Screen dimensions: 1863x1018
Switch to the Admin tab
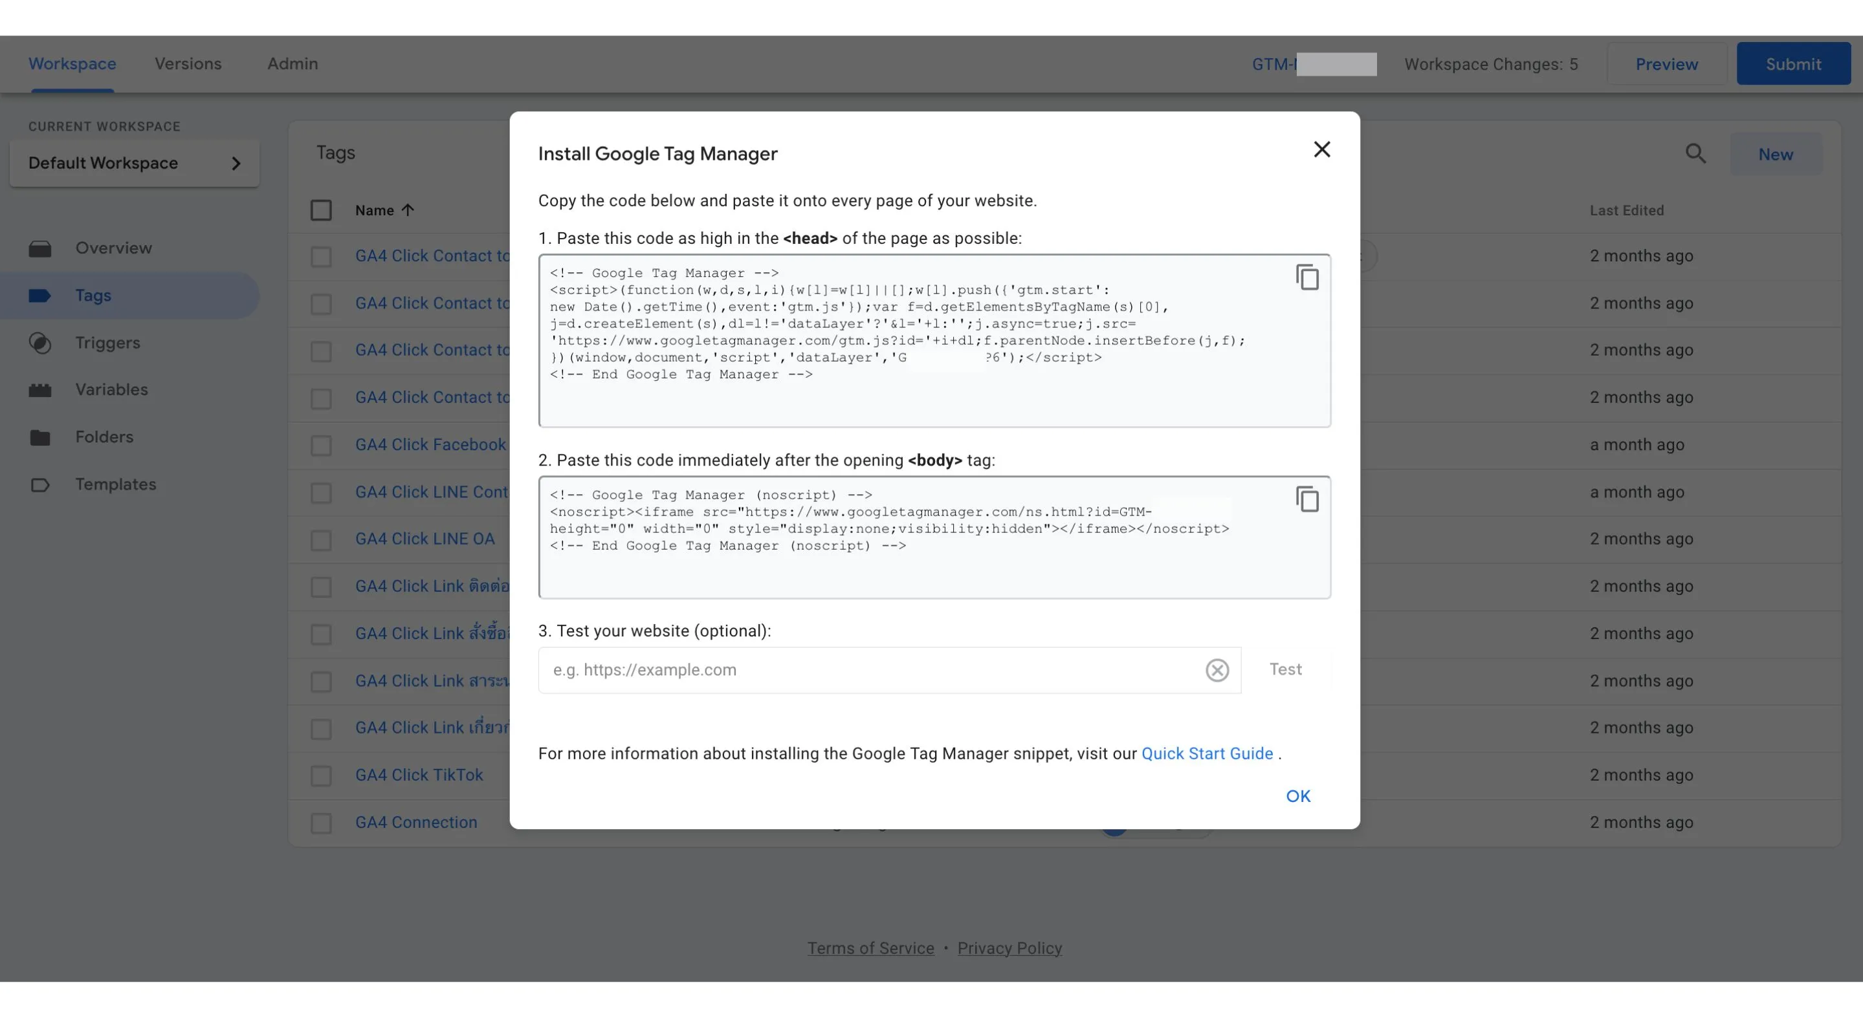tap(292, 64)
